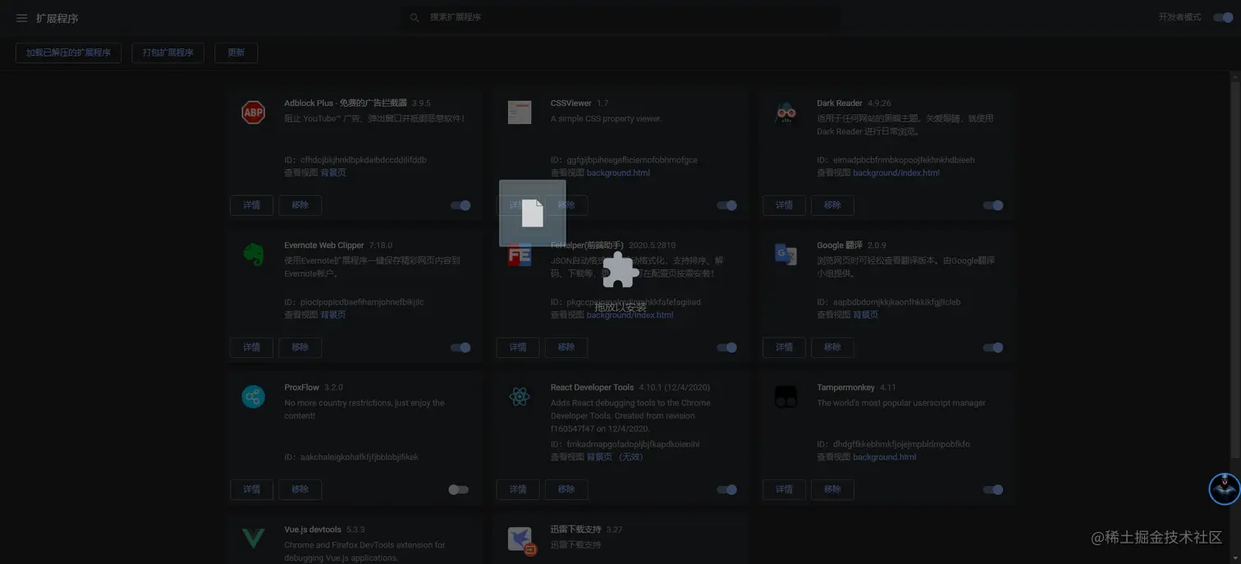The height and width of the screenshot is (564, 1241).
Task: Remove the Evernote Web Clipper extension
Action: pyautogui.click(x=300, y=347)
